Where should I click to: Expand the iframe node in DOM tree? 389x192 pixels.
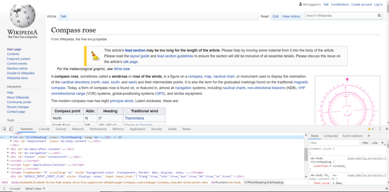[x=8, y=172]
